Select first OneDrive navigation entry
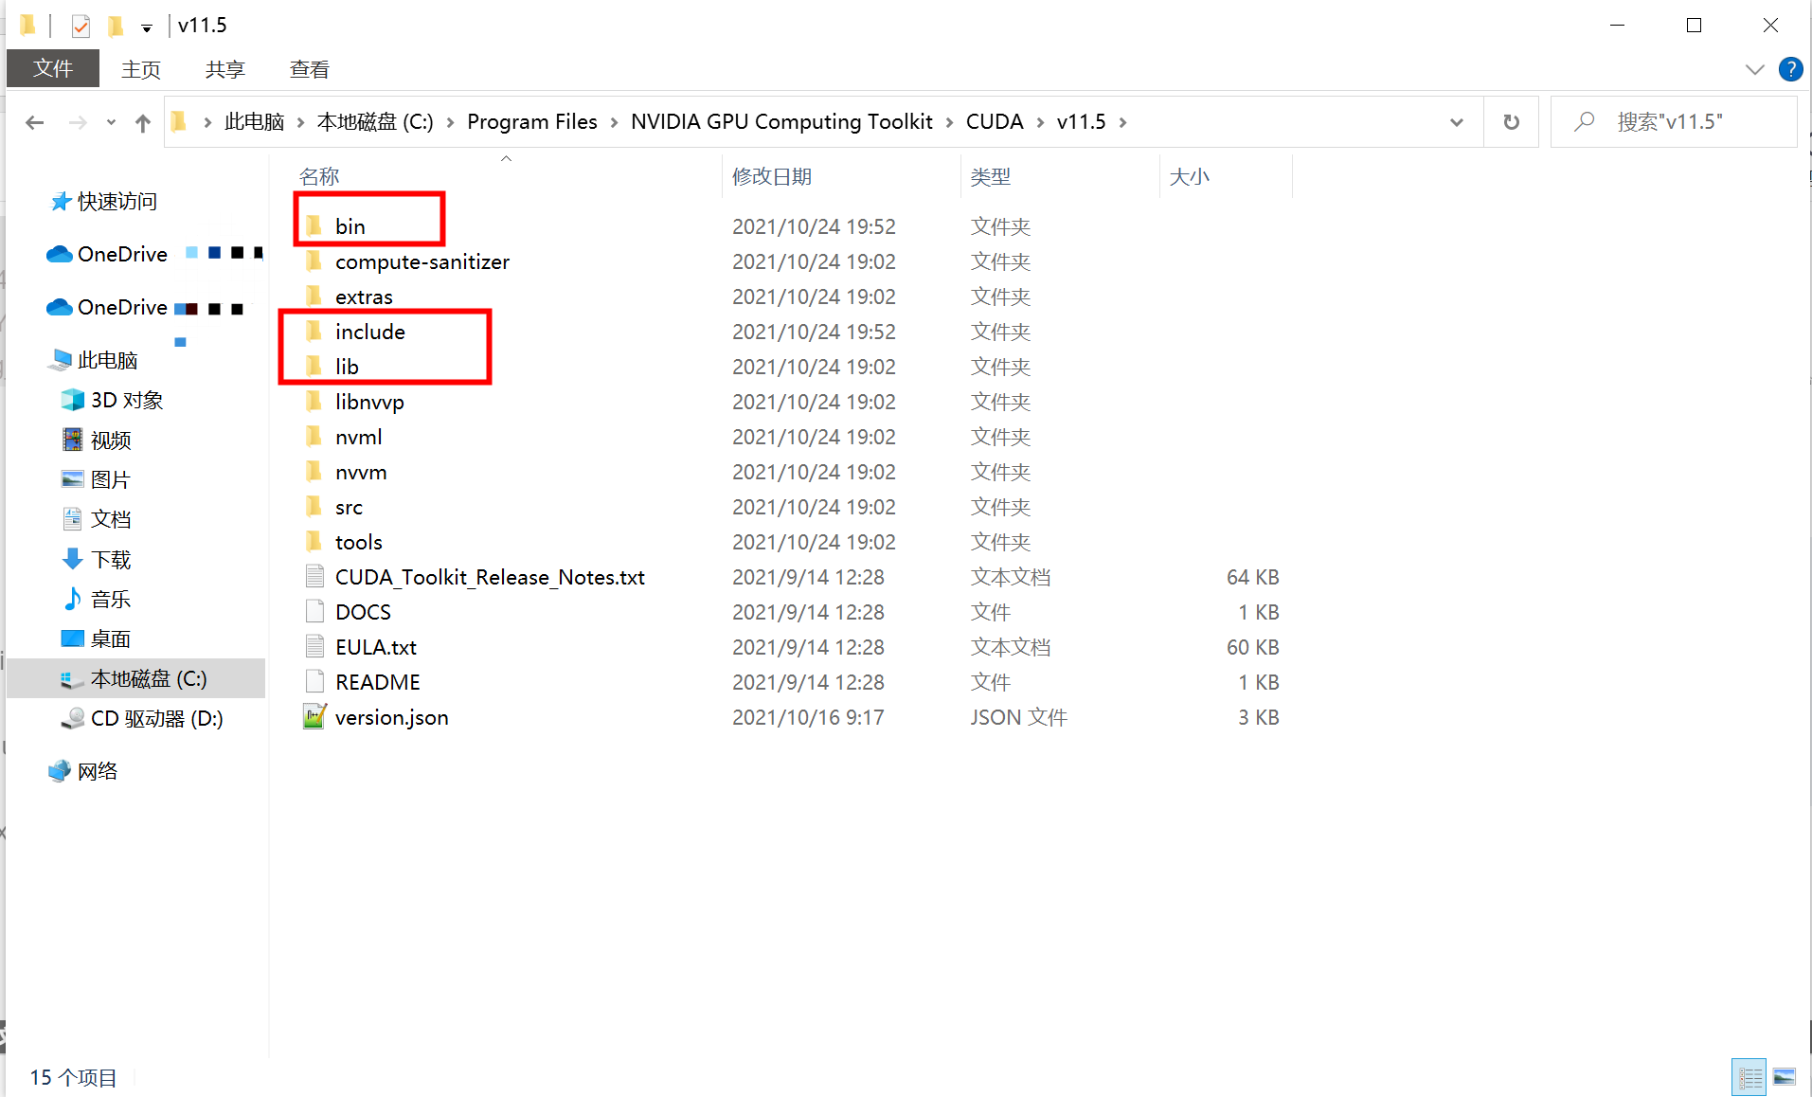 (121, 254)
